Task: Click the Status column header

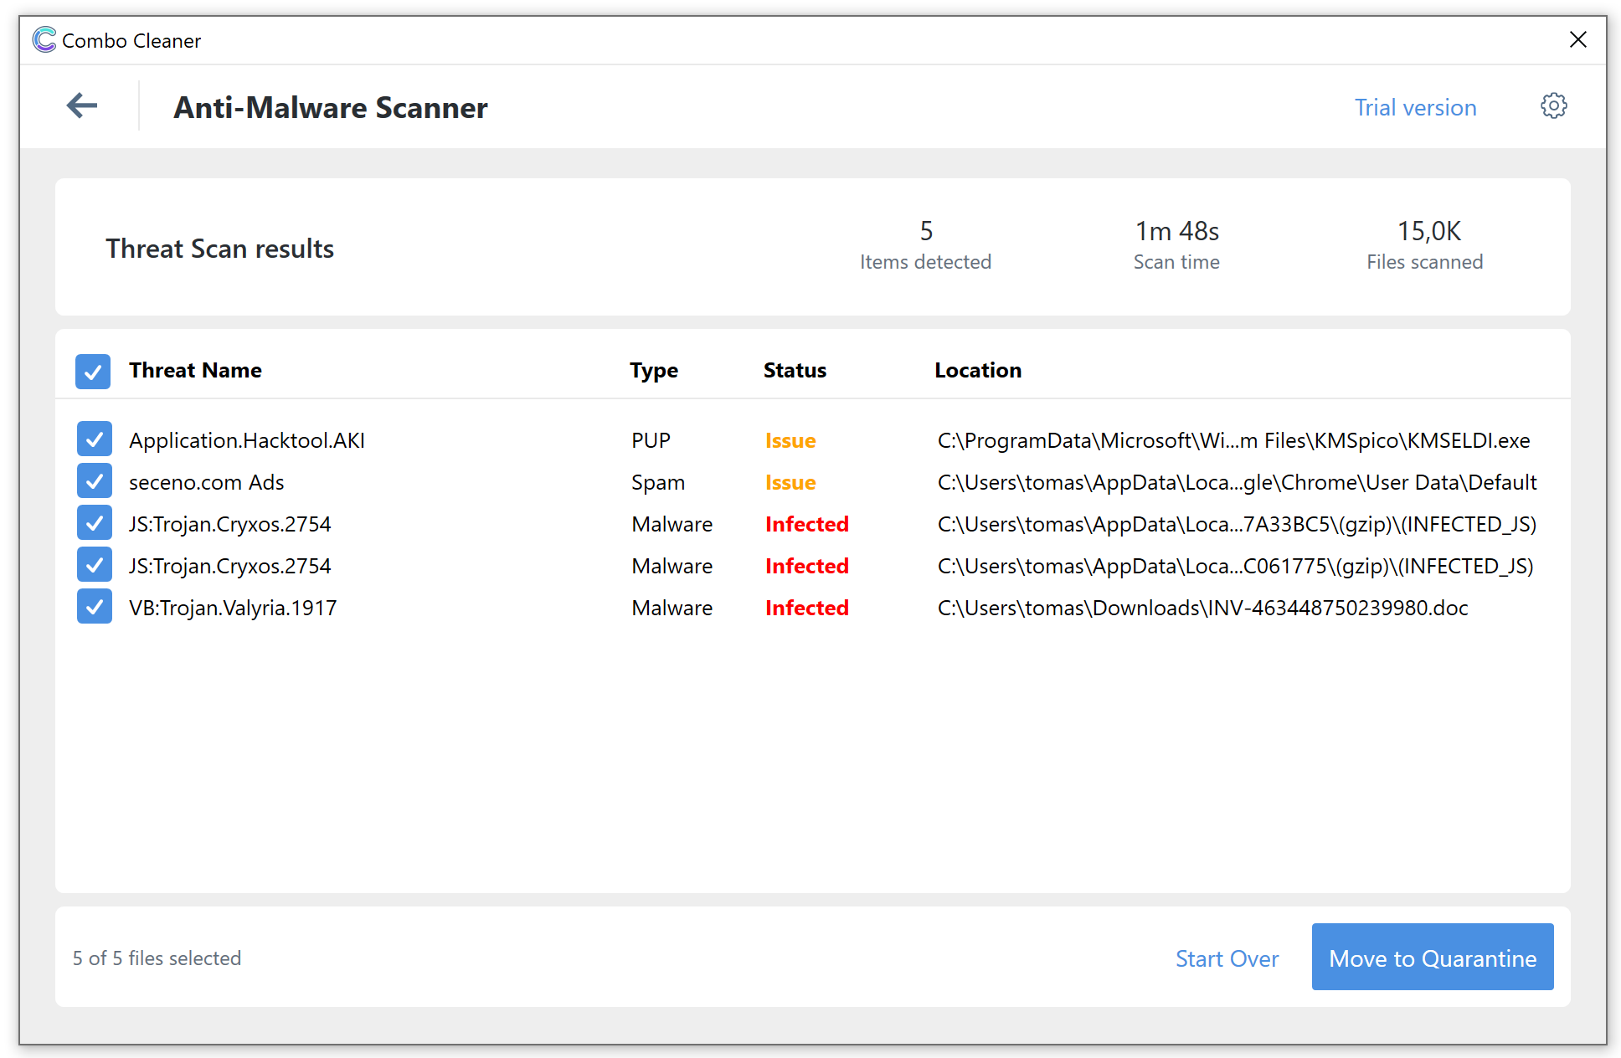Action: tap(795, 370)
